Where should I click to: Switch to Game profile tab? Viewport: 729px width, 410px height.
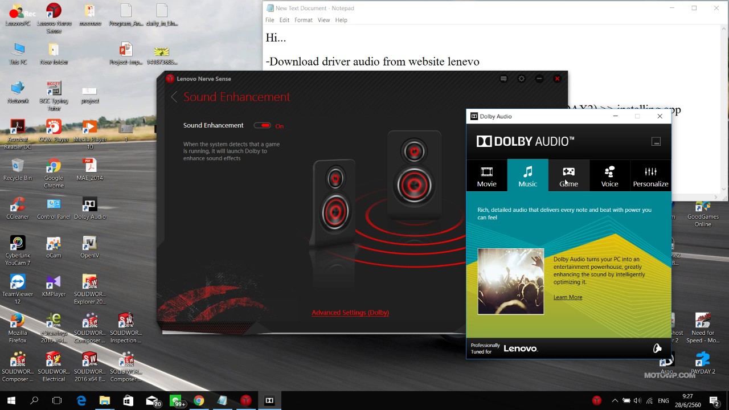[568, 175]
